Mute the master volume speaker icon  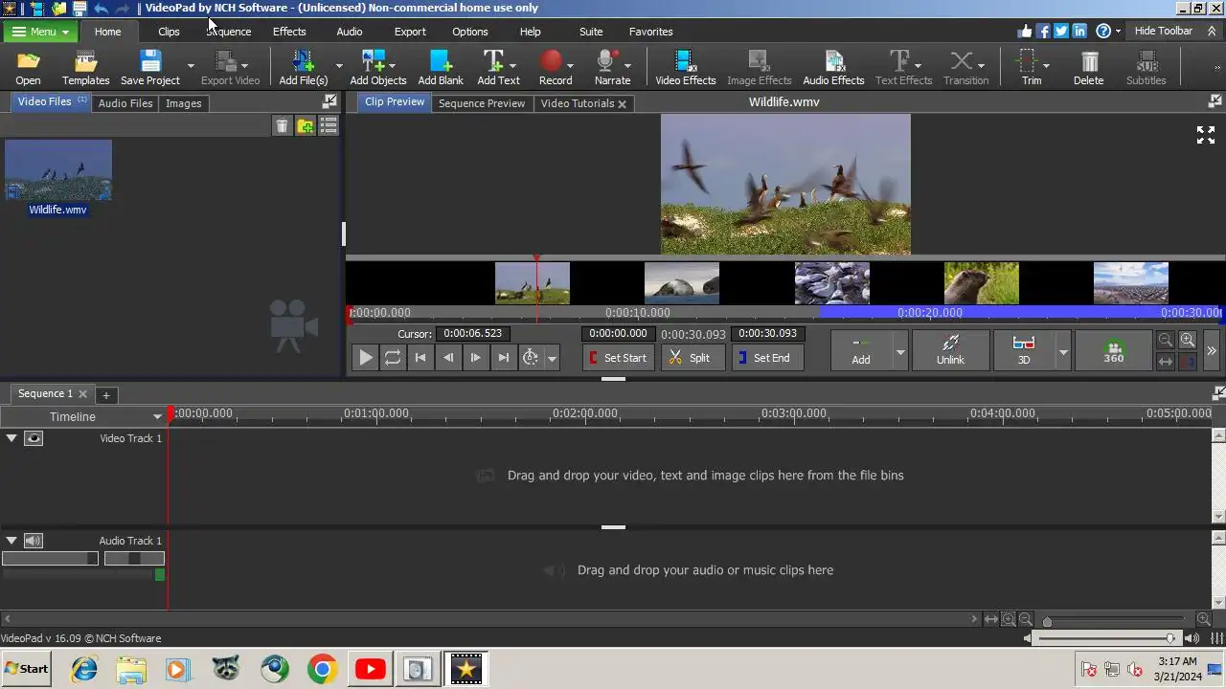1192,638
